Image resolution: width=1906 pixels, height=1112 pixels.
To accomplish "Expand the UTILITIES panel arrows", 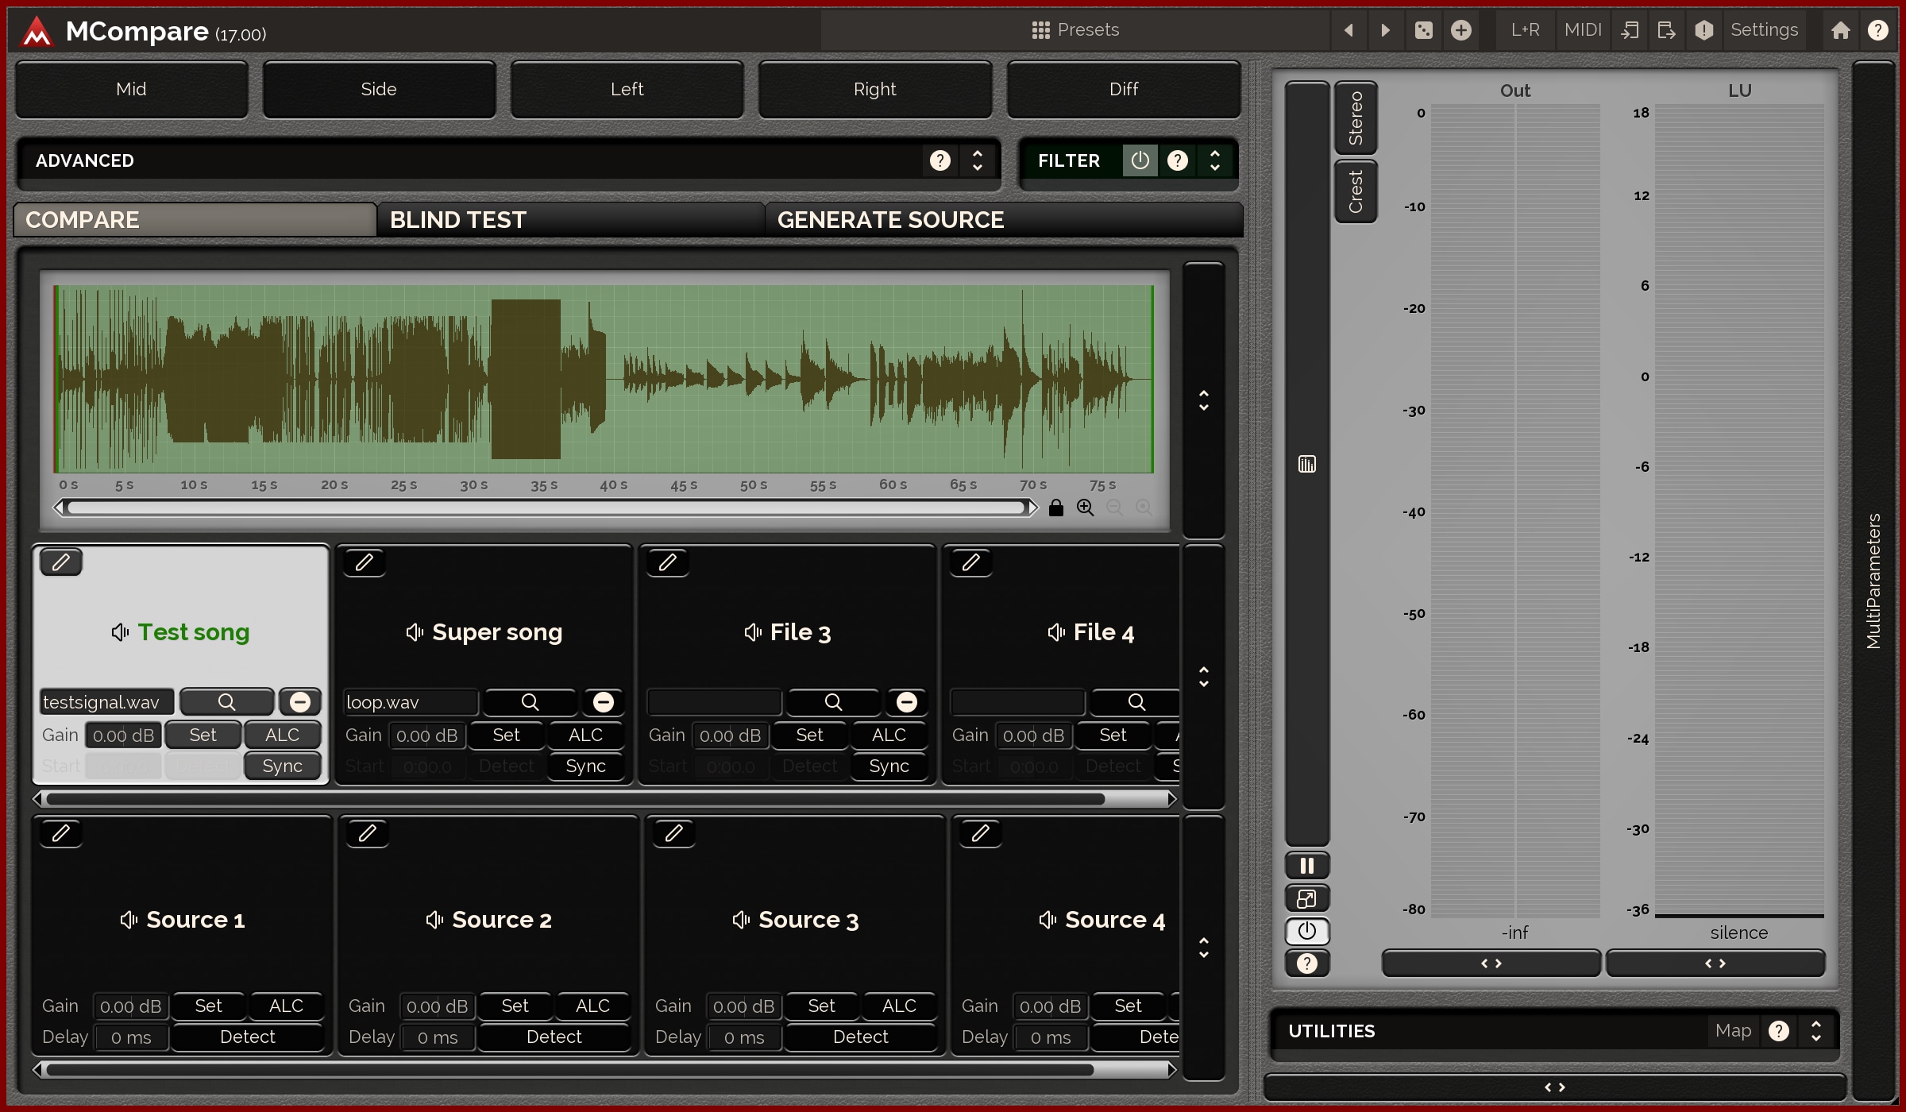I will [x=1815, y=1031].
